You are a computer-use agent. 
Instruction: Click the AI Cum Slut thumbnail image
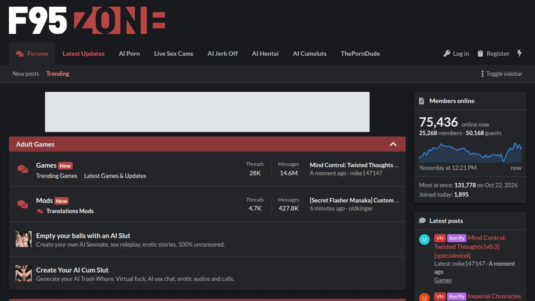click(x=24, y=273)
